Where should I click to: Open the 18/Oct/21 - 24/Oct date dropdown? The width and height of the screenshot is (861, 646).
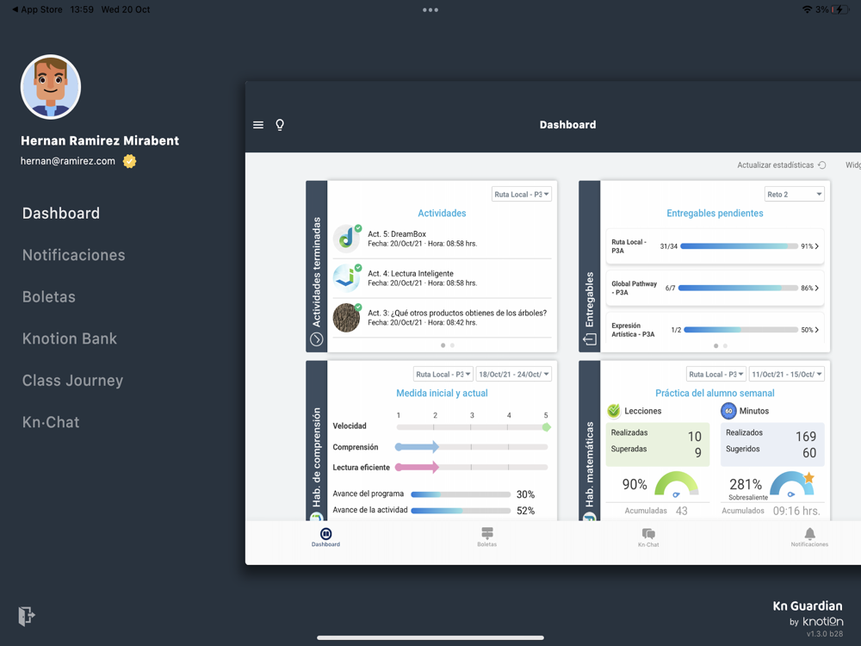[x=513, y=374]
